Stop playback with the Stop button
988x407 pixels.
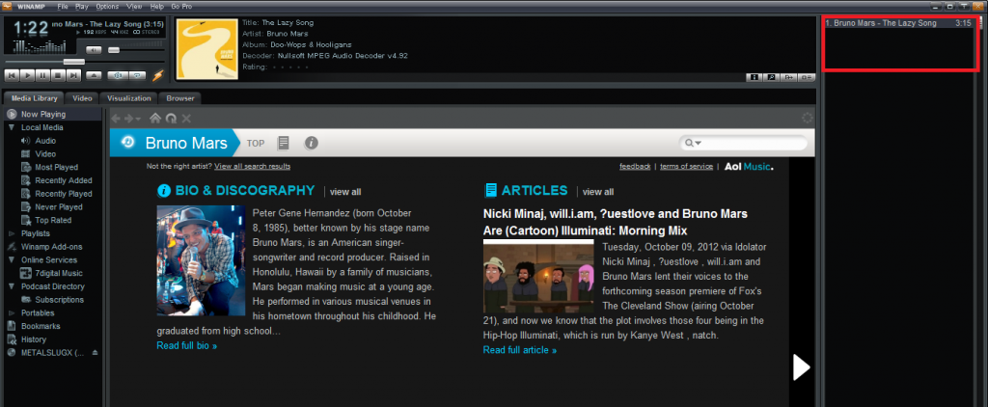click(58, 75)
